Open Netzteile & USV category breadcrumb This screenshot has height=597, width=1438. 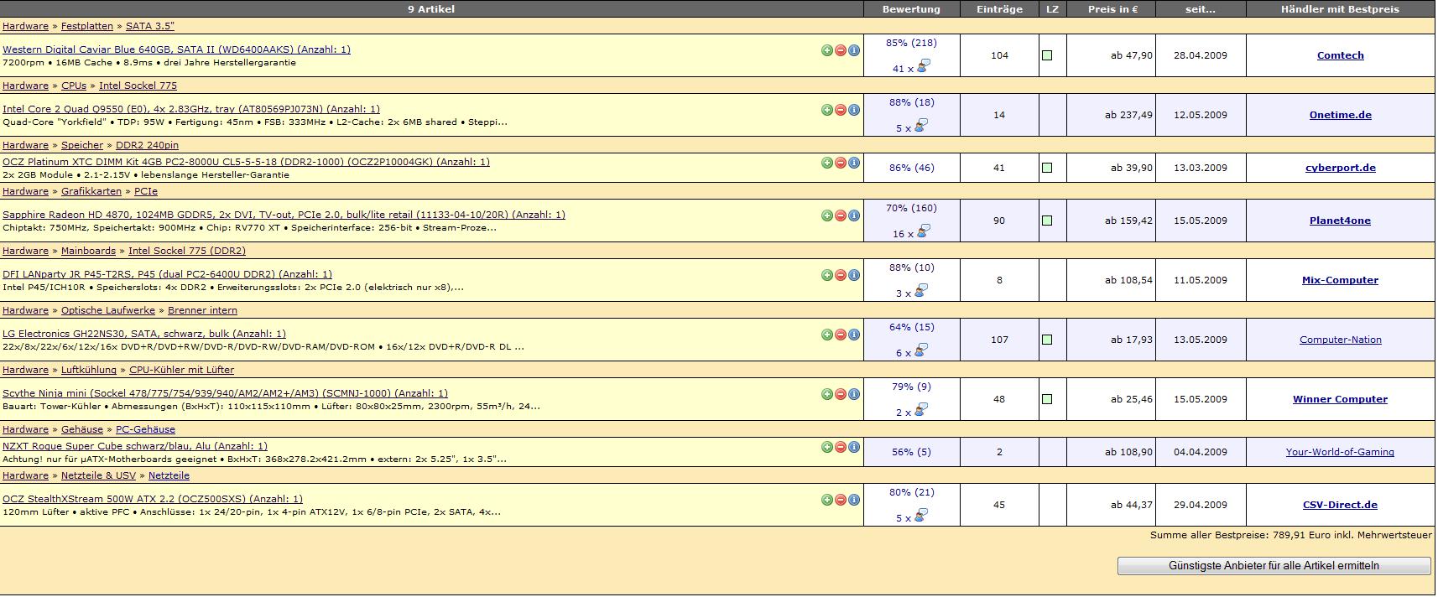98,475
